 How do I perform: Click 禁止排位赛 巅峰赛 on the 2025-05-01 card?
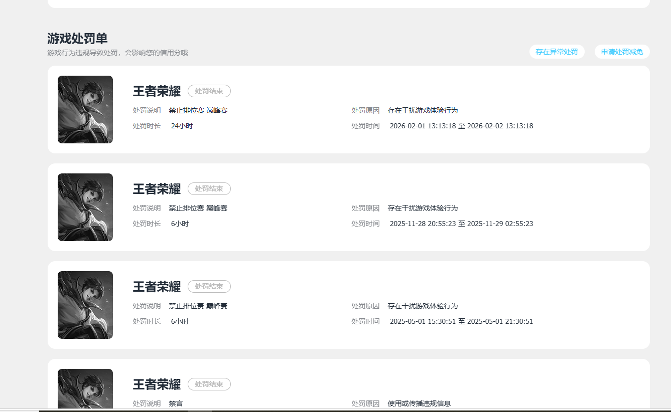(x=198, y=306)
